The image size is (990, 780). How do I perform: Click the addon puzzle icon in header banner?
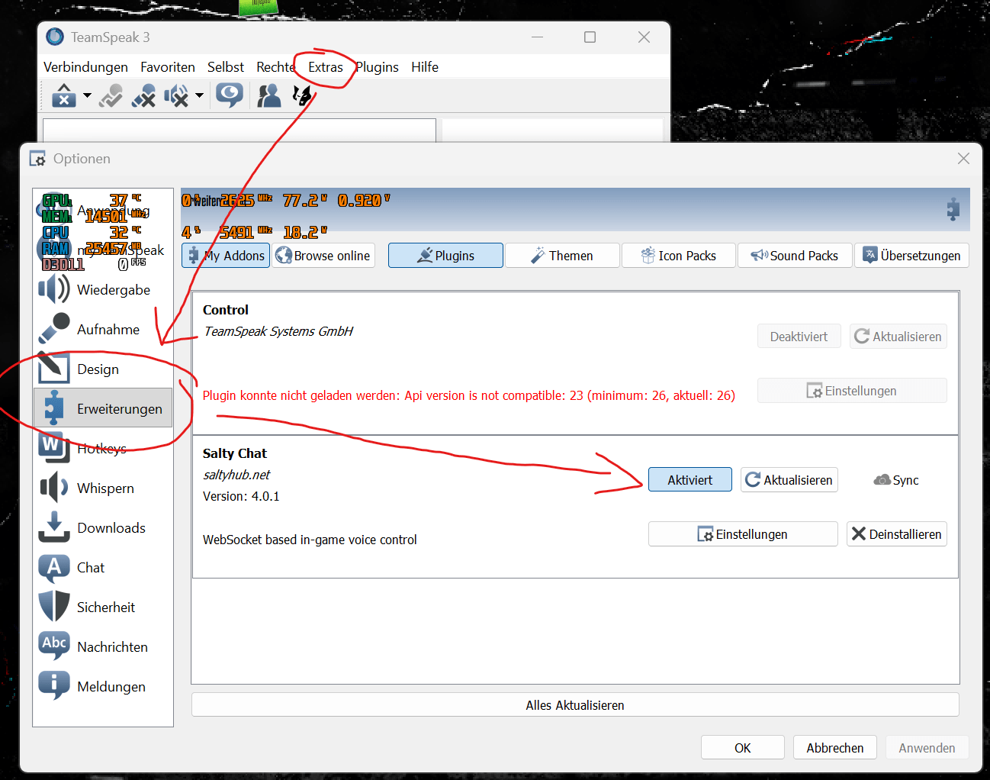click(953, 209)
